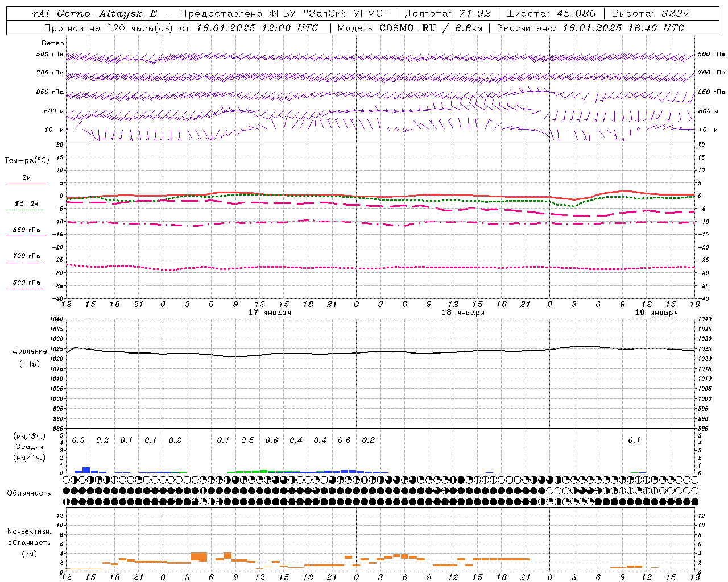Viewport: 728px width, 582px height.
Task: Click the Прогноз на 120 часа(ов) text
Action: click(x=110, y=28)
